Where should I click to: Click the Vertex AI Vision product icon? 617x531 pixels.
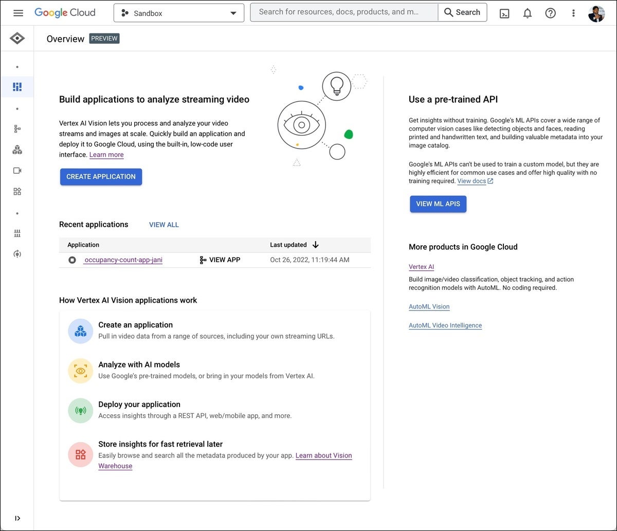coord(17,39)
